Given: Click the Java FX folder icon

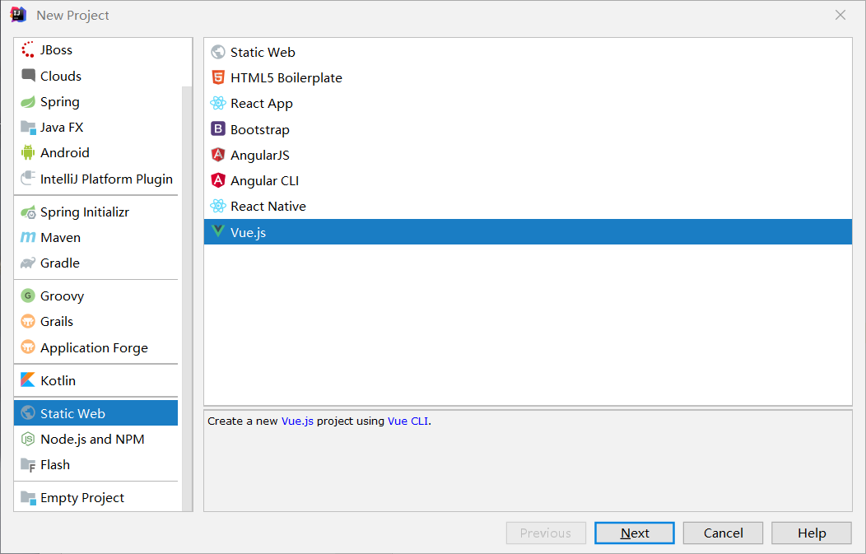Looking at the screenshot, I should 28,127.
